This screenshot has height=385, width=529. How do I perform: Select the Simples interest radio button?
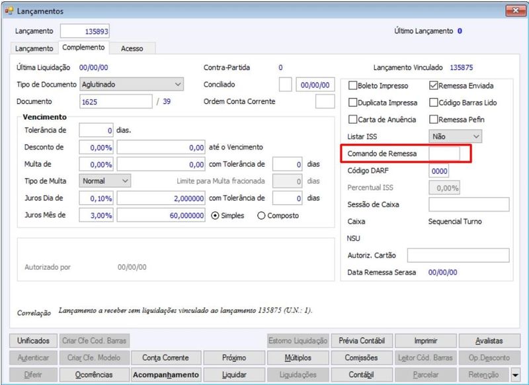215,216
